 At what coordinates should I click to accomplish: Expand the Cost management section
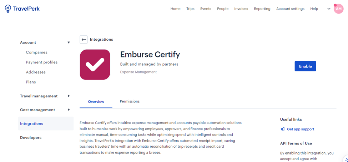point(69,110)
